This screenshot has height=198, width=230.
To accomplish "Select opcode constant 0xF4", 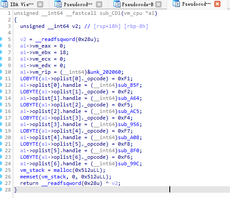I will [124, 118].
